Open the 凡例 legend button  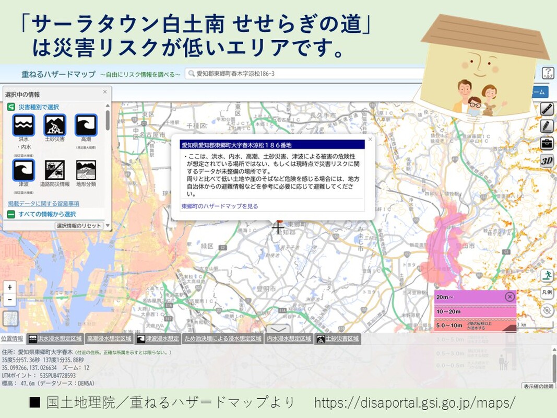pos(547,293)
